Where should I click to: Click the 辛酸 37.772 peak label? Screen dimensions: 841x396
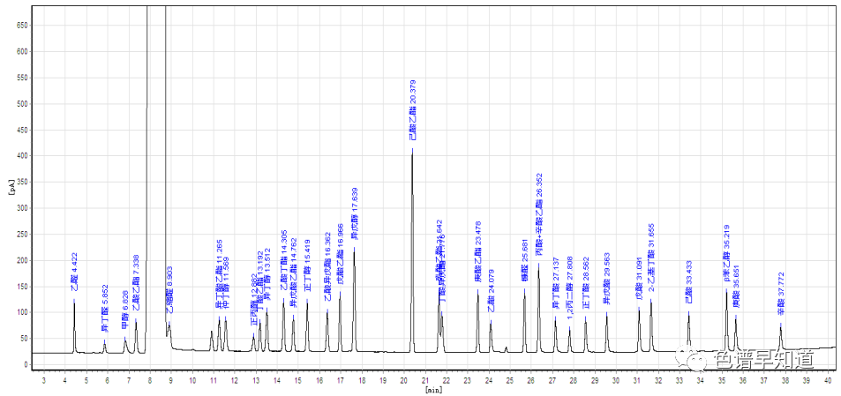tap(781, 299)
